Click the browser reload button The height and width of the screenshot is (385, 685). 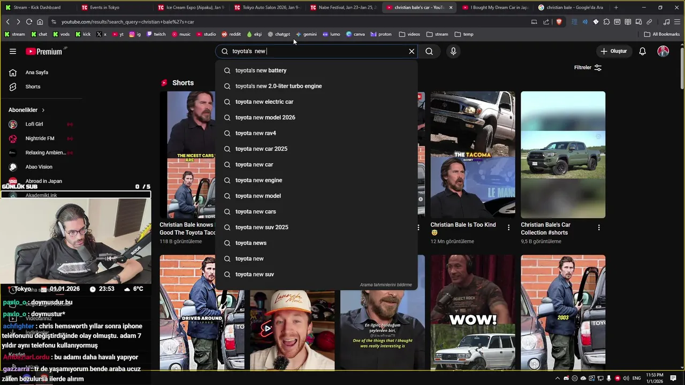tap(29, 22)
